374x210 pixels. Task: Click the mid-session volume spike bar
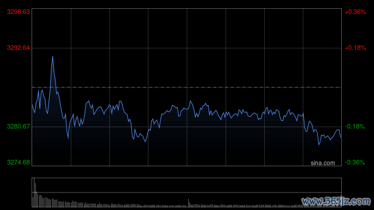coord(188,203)
